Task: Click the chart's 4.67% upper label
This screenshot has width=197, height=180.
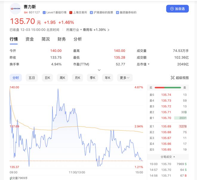Action: pyautogui.click(x=139, y=87)
